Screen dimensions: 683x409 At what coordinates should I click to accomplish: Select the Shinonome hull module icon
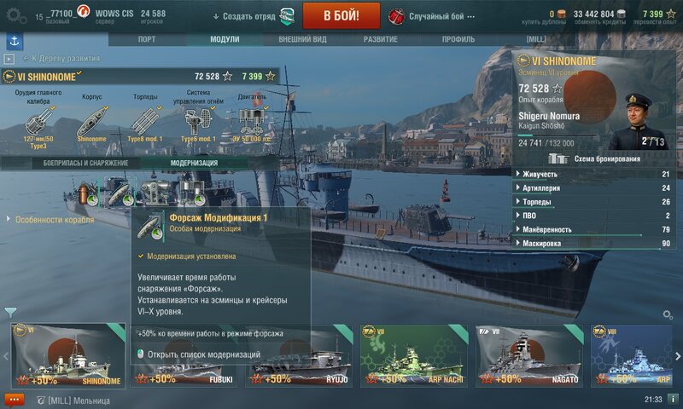(x=92, y=123)
